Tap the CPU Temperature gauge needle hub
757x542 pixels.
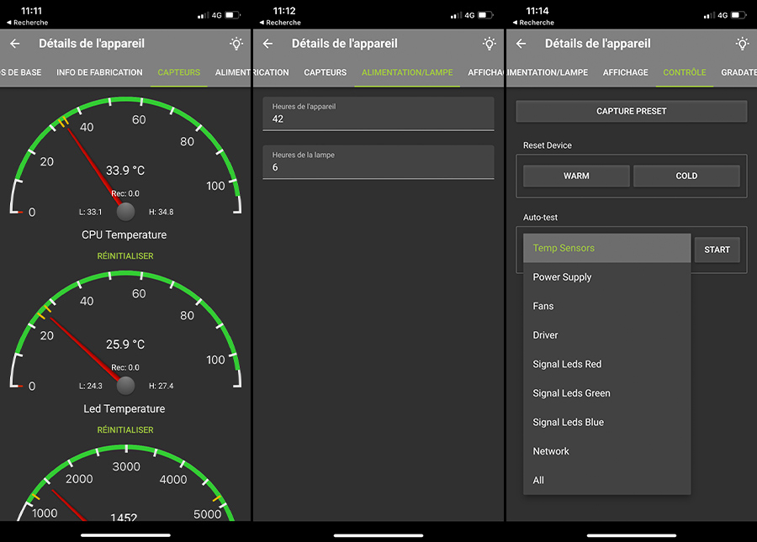pyautogui.click(x=125, y=212)
